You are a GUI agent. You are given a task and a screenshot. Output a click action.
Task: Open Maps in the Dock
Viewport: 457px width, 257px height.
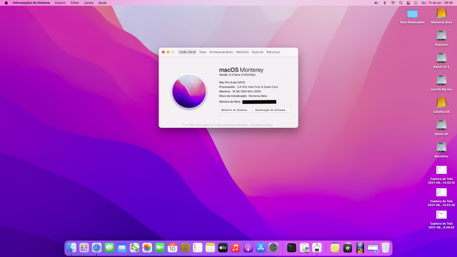[134, 248]
